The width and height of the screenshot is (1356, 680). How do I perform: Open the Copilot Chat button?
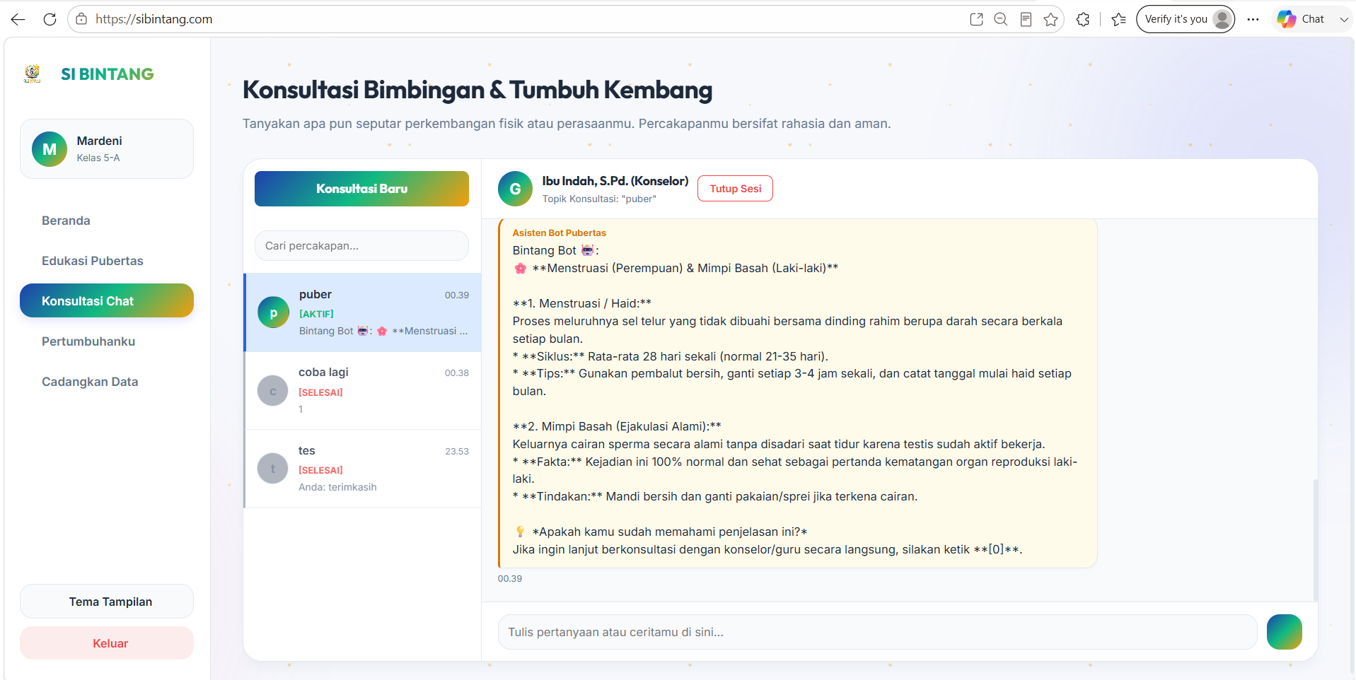(1302, 19)
